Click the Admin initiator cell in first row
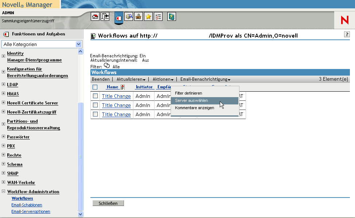The height and width of the screenshot is (218, 355). coord(143,96)
